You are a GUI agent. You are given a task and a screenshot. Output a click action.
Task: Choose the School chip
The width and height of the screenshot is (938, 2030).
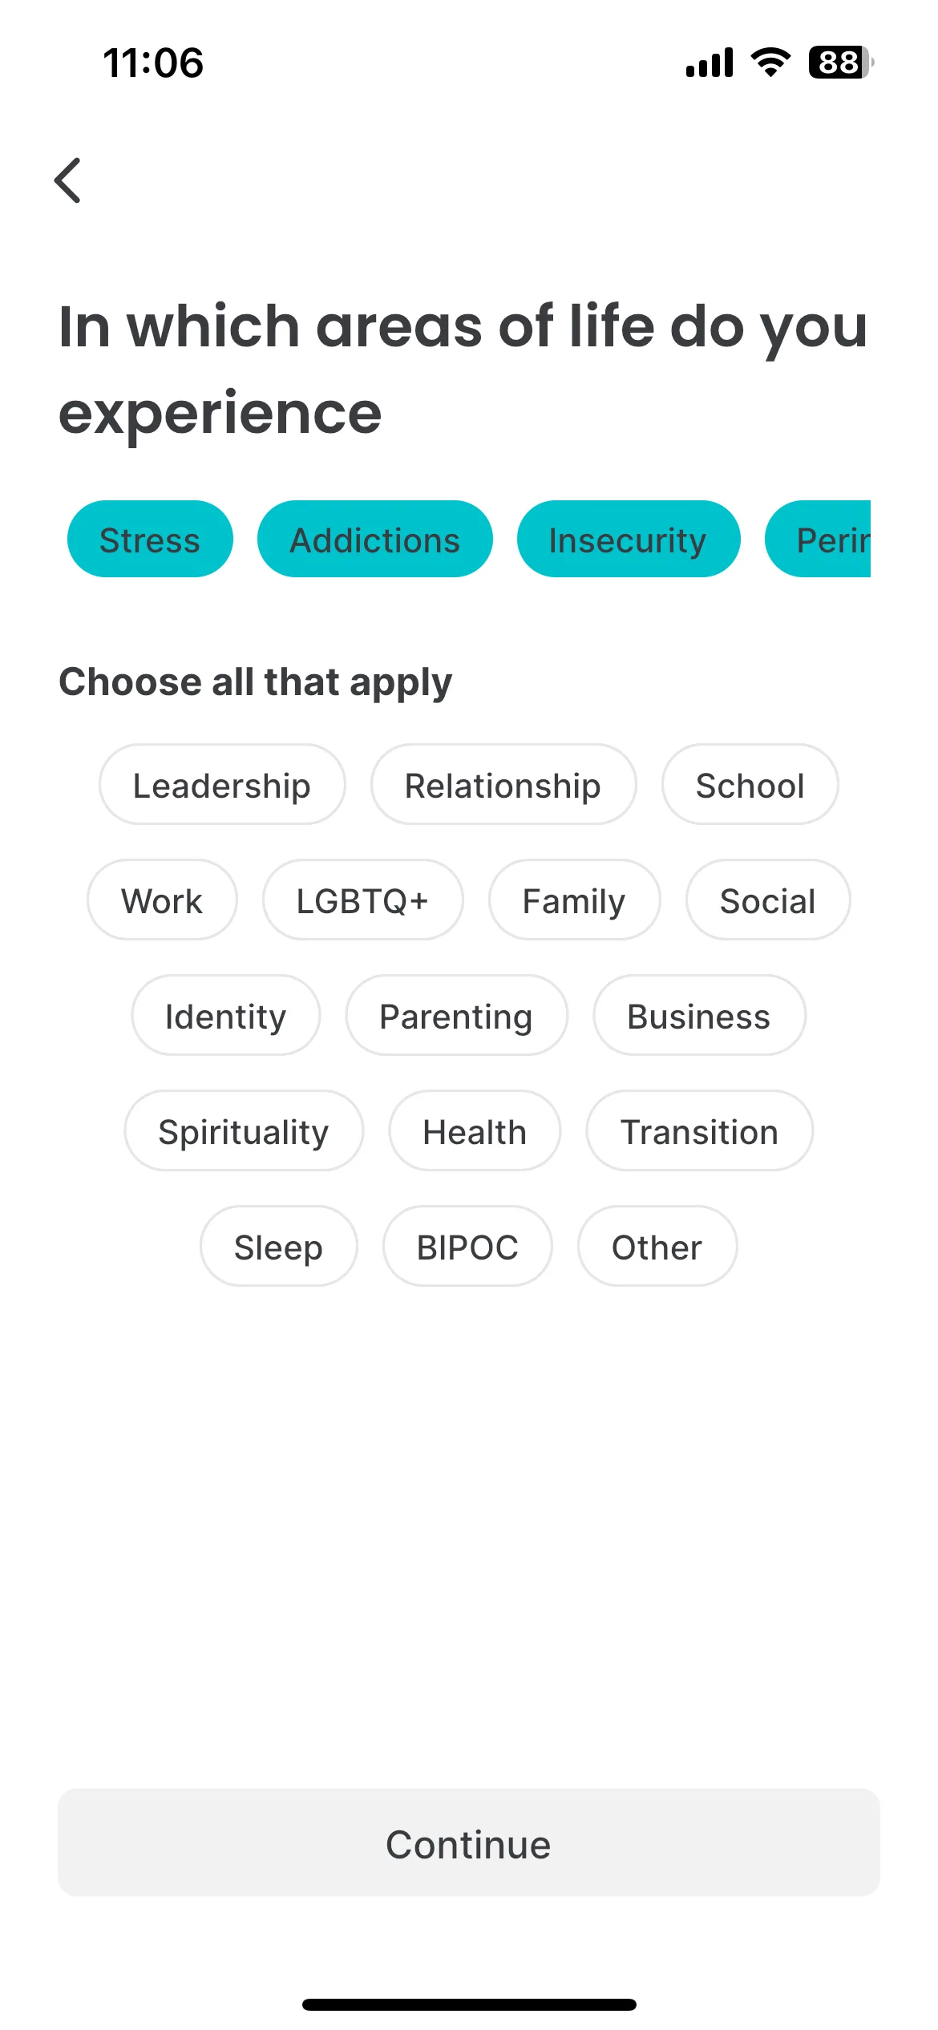click(x=750, y=785)
